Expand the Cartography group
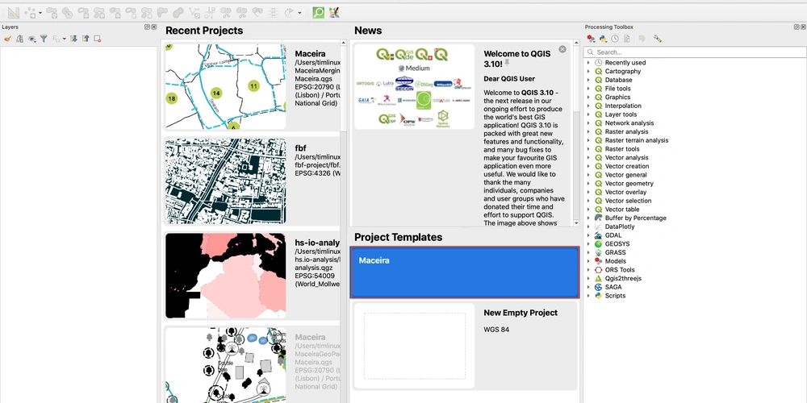Viewport: 807px width, 403px height. pyautogui.click(x=588, y=72)
